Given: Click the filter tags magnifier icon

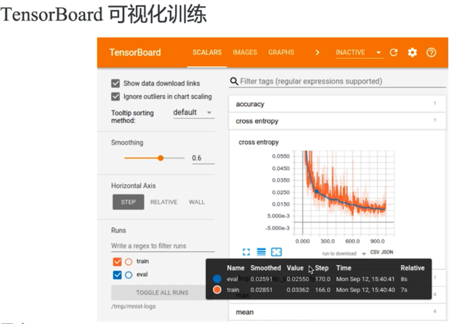Looking at the screenshot, I should [x=233, y=81].
